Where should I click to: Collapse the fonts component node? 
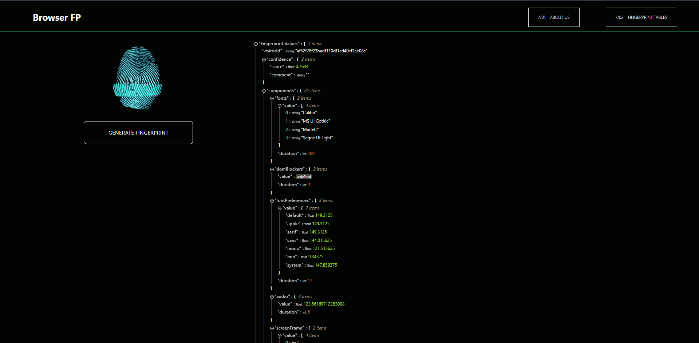click(x=272, y=98)
